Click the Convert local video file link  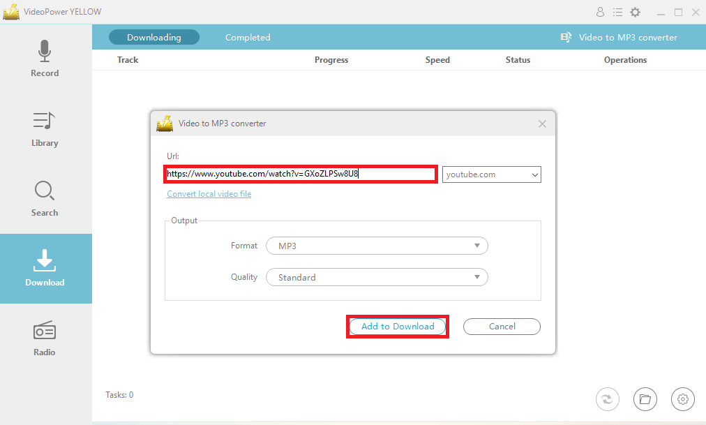(209, 194)
